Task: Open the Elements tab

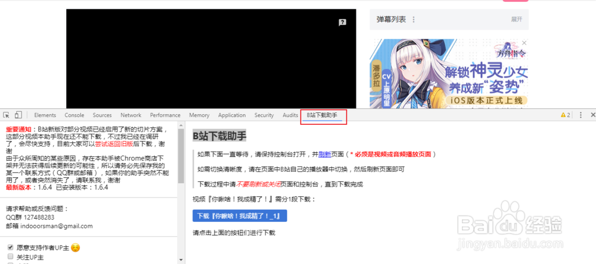Action: tap(45, 115)
